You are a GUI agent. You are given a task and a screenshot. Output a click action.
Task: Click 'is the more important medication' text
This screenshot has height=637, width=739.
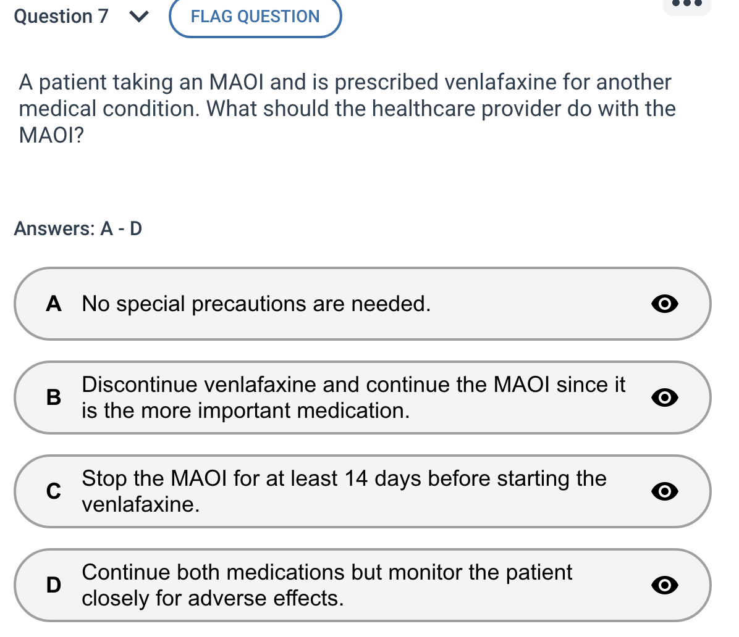pos(245,411)
